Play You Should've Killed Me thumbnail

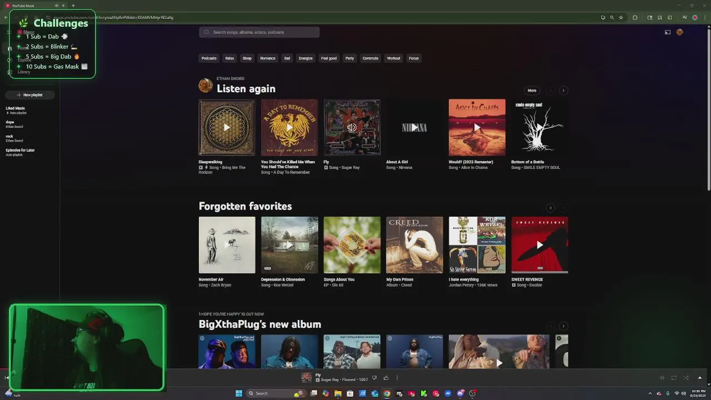(x=289, y=128)
